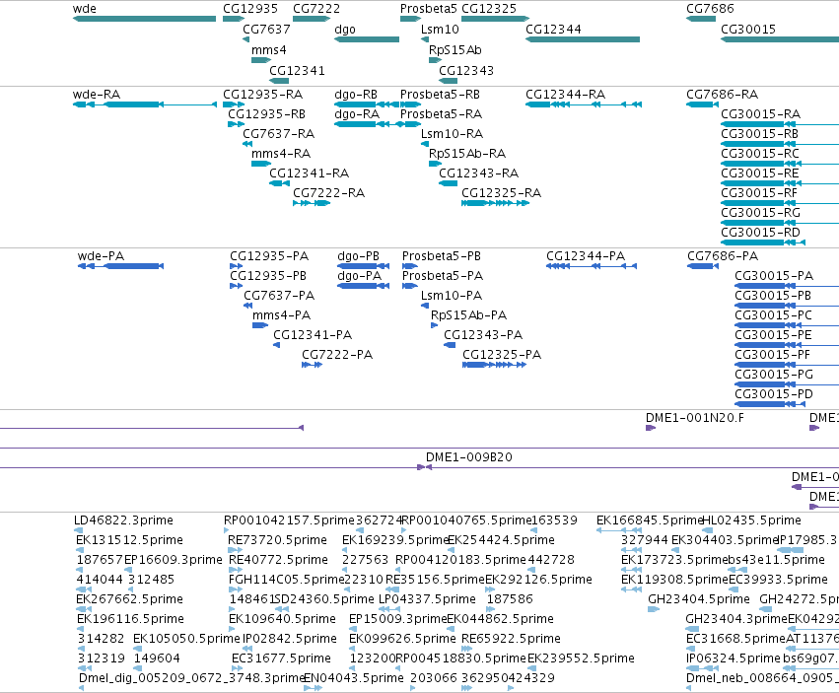Select the CG12341-RA transcript label
Image resolution: width=839 pixels, height=693 pixels.
pyautogui.click(x=309, y=173)
